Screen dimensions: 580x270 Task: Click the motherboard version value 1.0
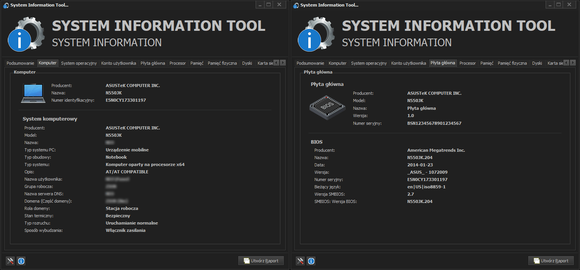point(410,116)
